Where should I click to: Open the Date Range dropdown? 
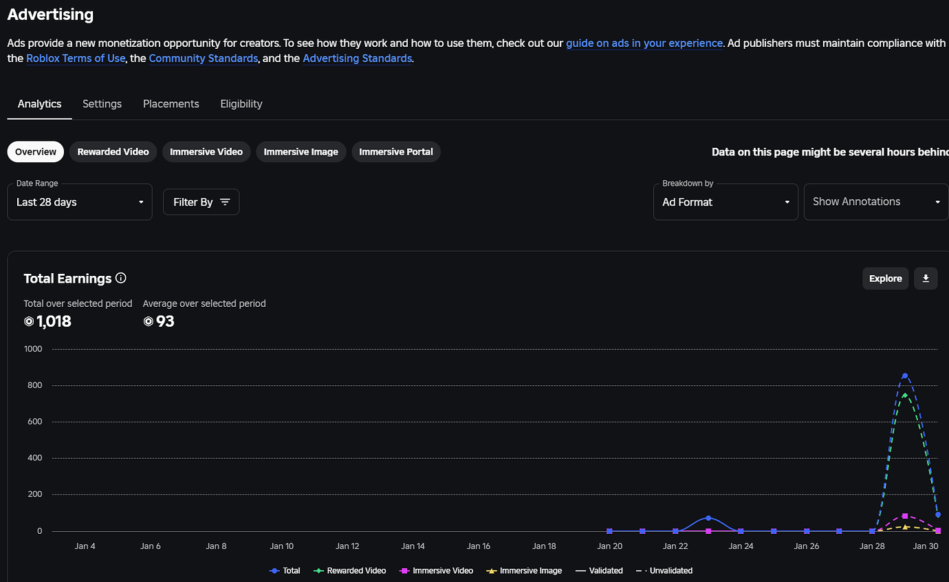79,202
